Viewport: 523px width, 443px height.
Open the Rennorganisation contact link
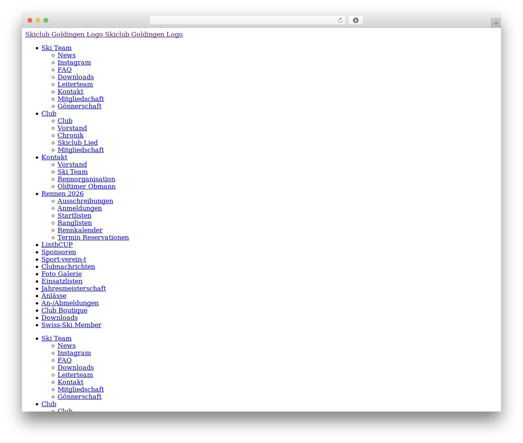[x=86, y=179]
